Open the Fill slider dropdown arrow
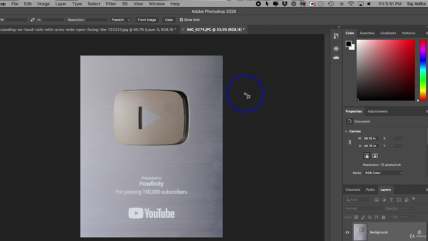 tap(412, 217)
